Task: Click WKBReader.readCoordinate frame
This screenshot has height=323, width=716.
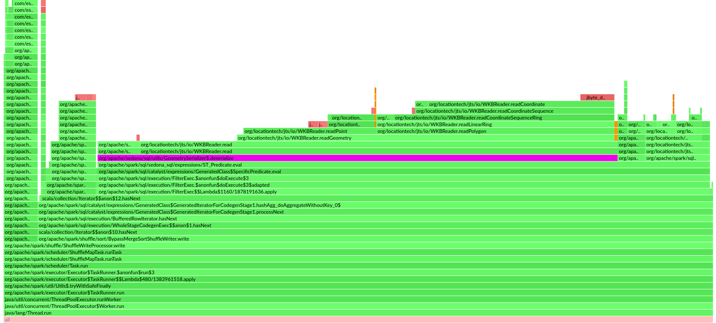Action: [521, 104]
